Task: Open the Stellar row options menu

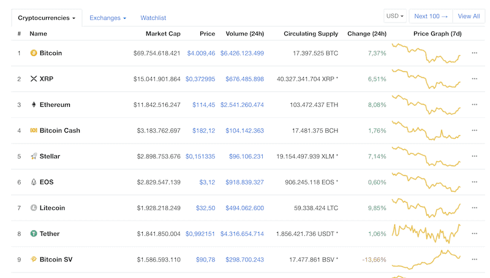Action: (x=474, y=156)
